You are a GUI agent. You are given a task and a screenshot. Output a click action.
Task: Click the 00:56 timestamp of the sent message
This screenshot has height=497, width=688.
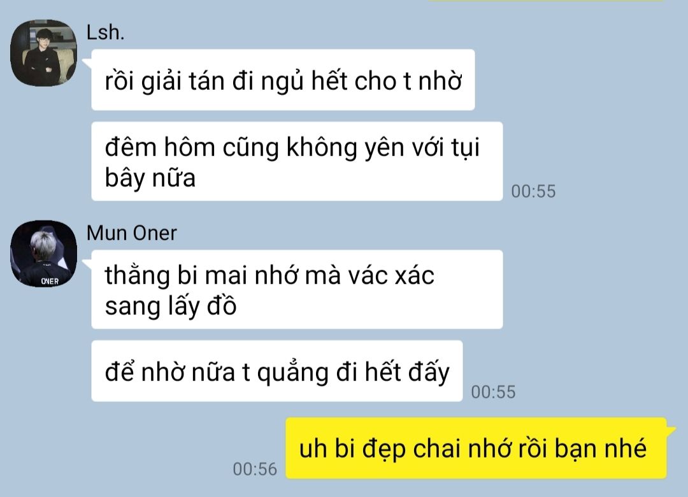255,470
